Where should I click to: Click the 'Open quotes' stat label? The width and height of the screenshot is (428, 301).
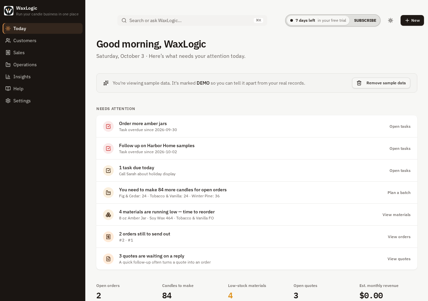305,286
